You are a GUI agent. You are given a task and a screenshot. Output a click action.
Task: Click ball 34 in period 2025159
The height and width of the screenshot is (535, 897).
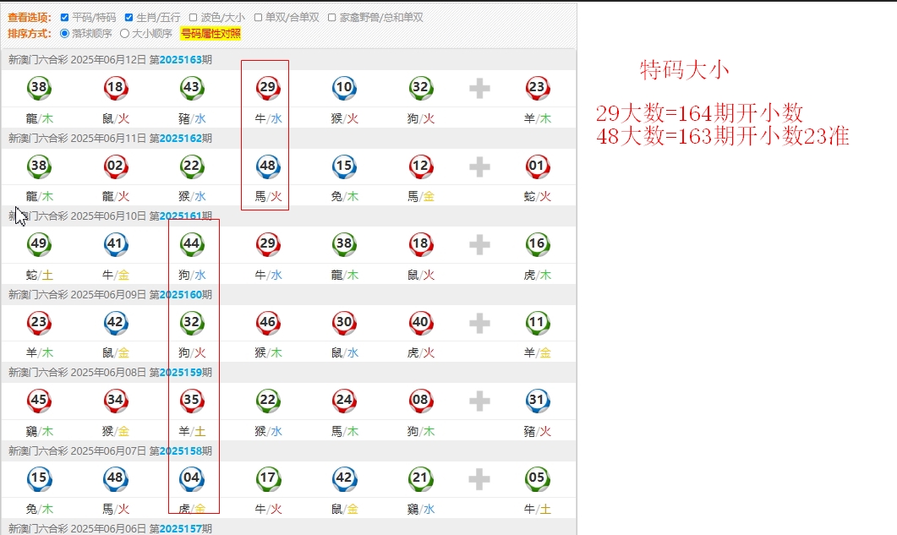click(116, 401)
